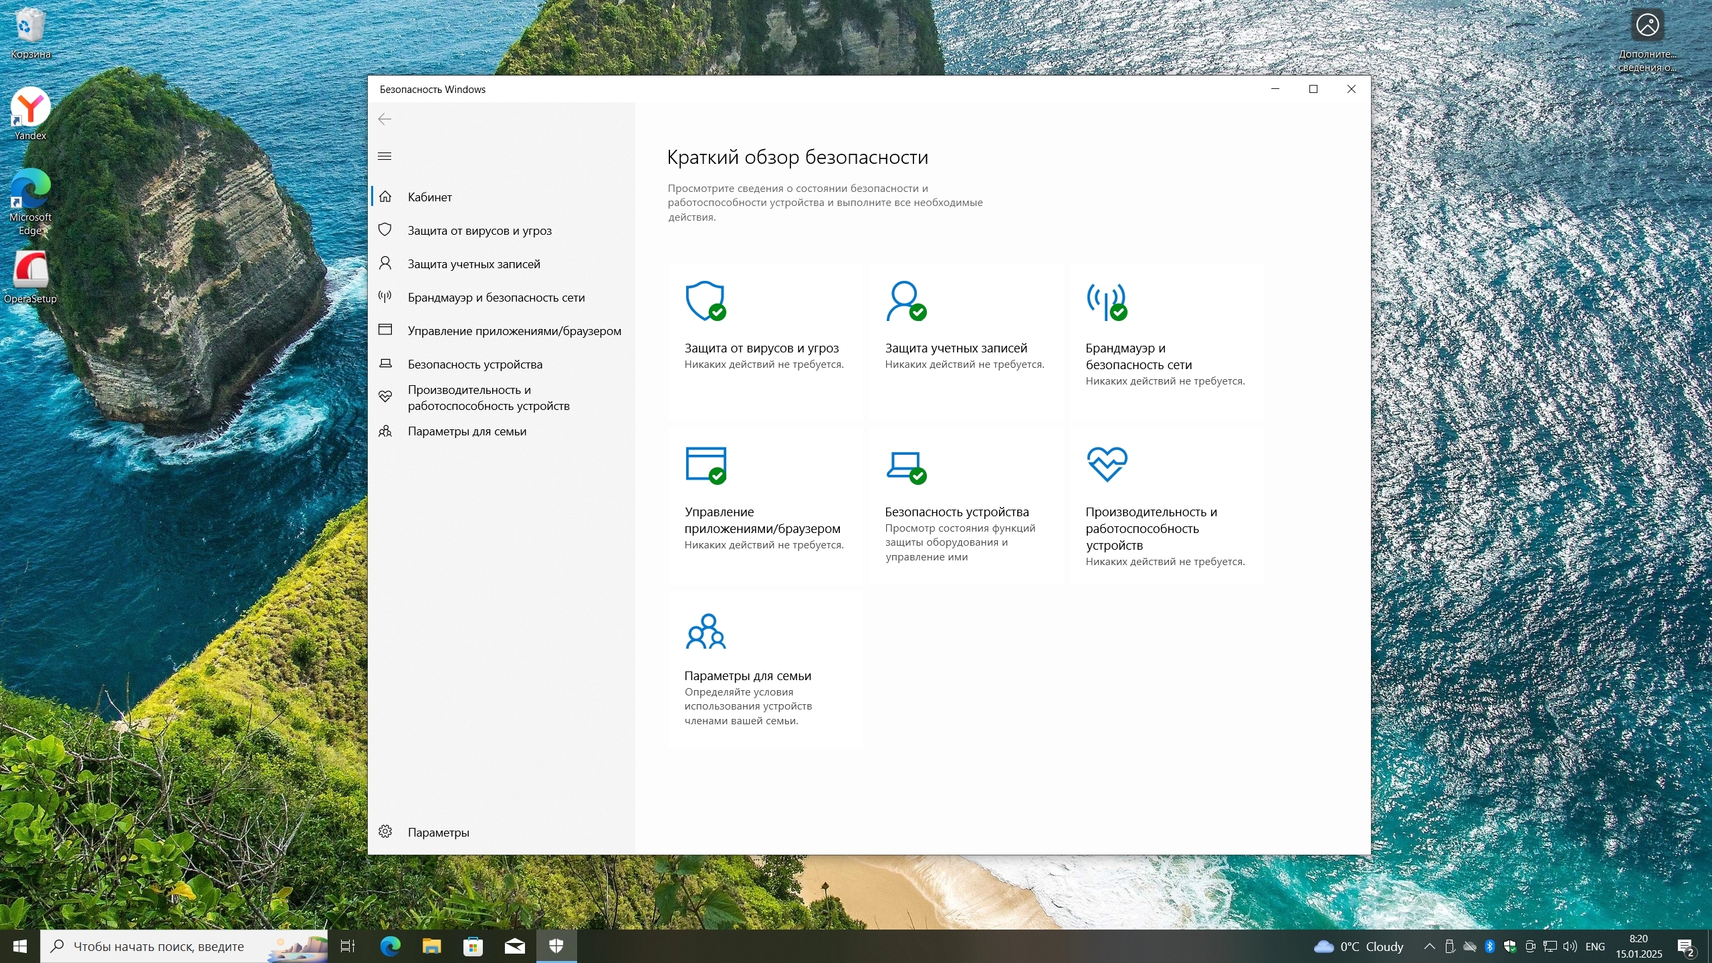
Task: Click the firewall antenna icon tile
Action: 1106,301
